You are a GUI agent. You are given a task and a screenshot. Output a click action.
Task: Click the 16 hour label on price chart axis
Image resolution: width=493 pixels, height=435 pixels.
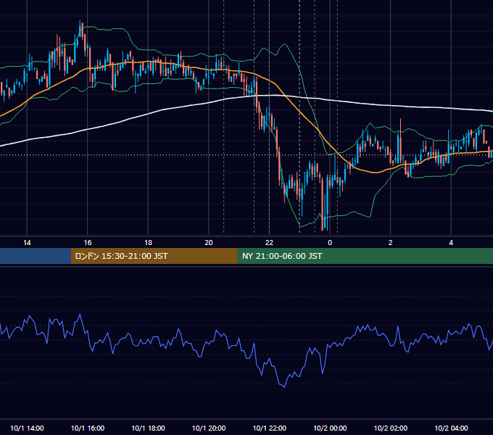[88, 243]
